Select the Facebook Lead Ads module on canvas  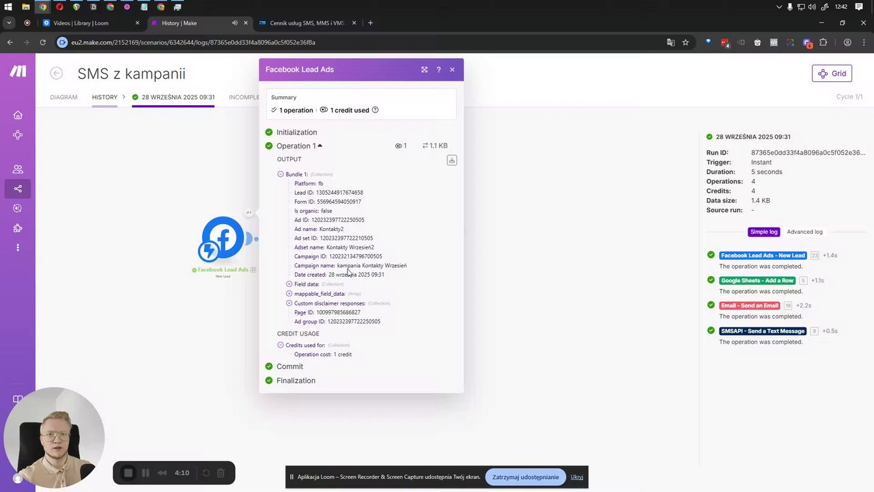(x=223, y=239)
